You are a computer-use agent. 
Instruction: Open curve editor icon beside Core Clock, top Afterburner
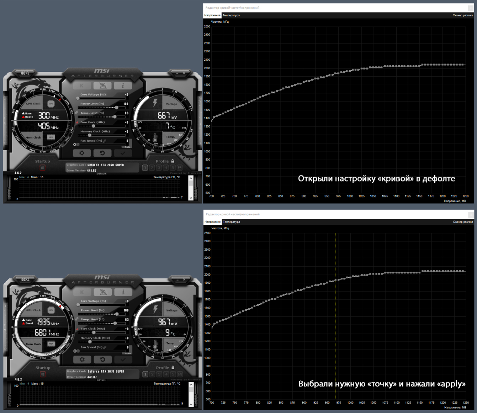pos(77,123)
